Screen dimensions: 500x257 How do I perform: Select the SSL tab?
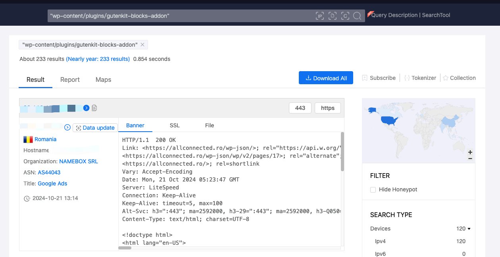coord(175,125)
